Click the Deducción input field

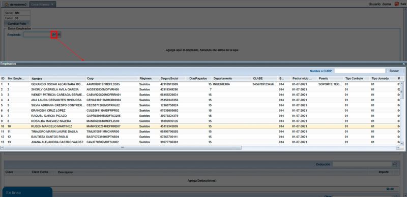pos(362,165)
